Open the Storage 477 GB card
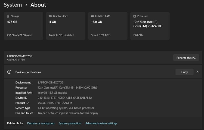The height and width of the screenshot is (130, 204). 23,26
